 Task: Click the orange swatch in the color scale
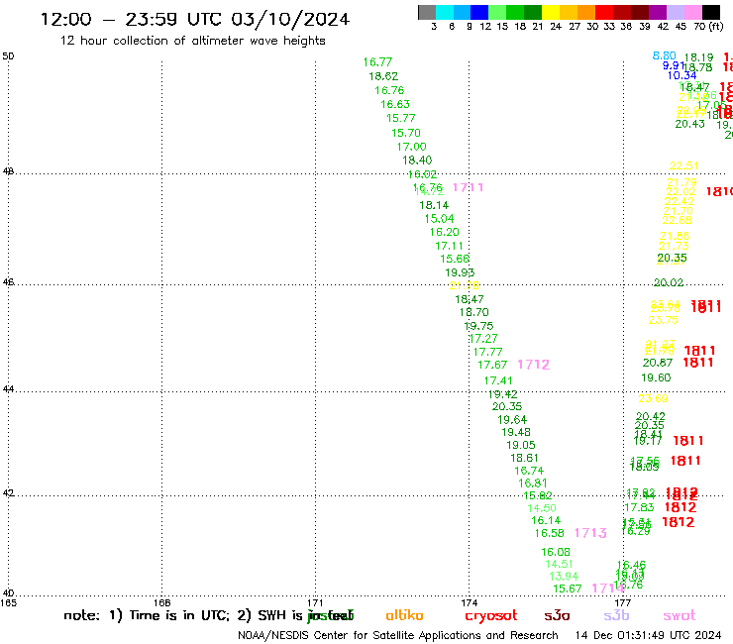(585, 12)
